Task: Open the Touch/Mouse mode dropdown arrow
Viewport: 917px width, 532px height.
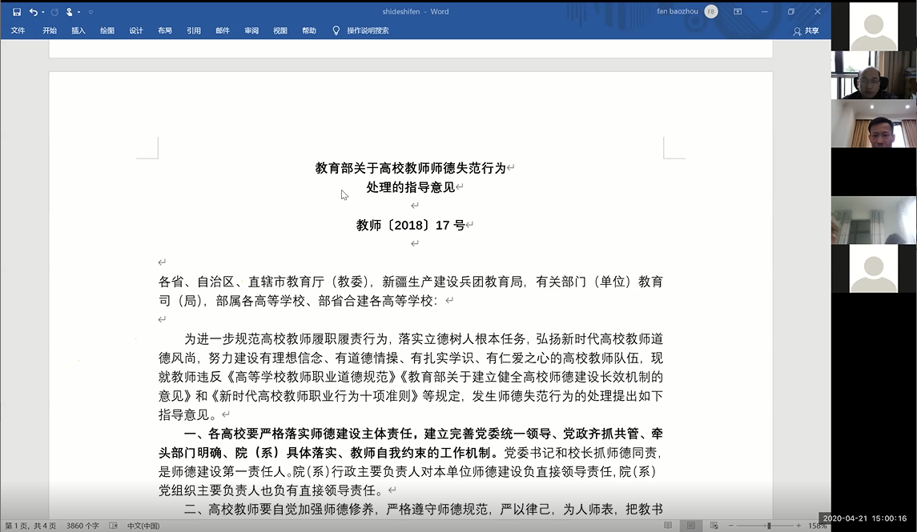Action: (x=79, y=12)
